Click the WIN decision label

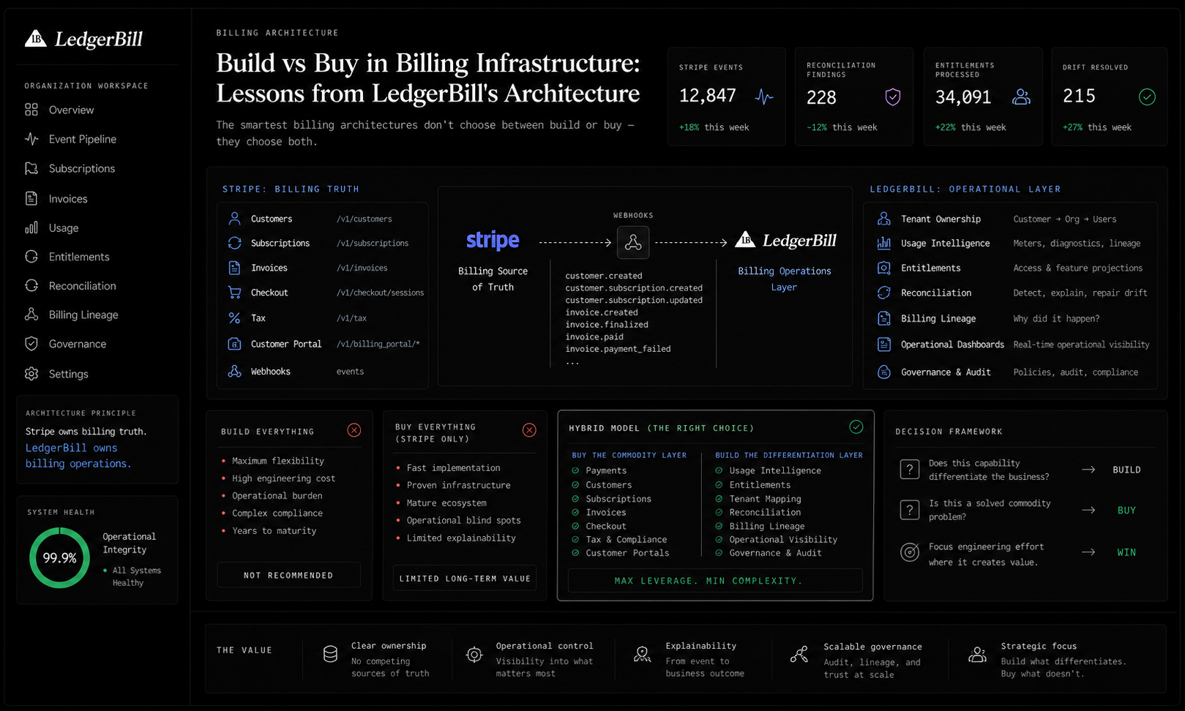click(x=1126, y=552)
